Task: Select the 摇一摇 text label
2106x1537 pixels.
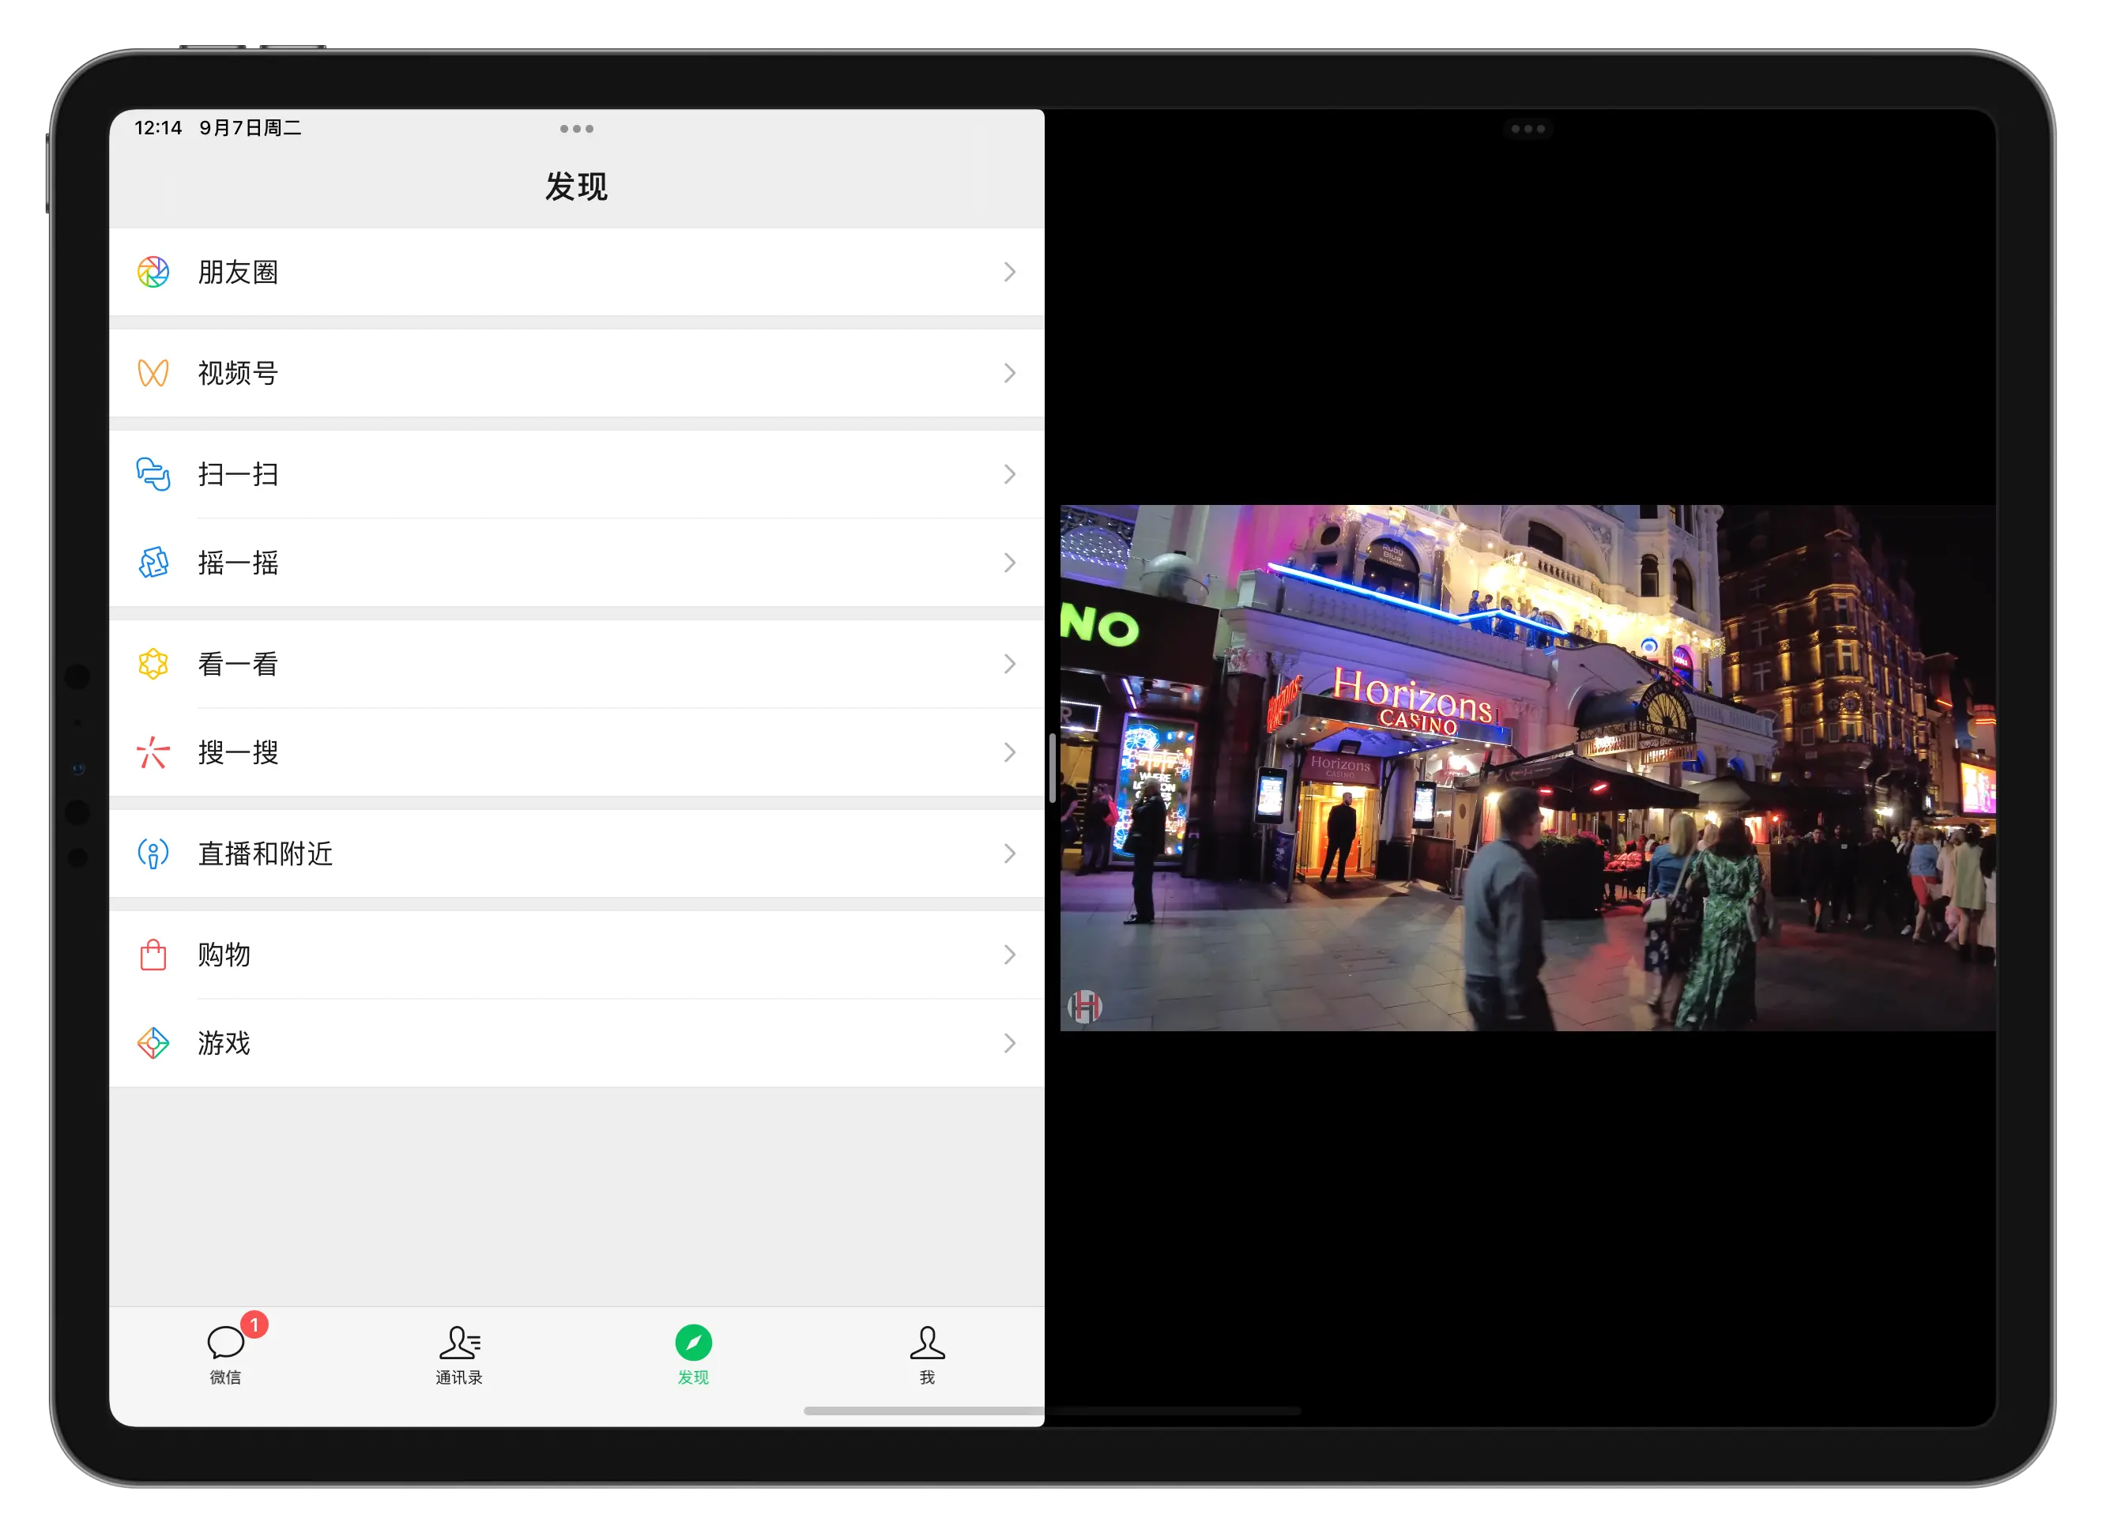Action: coord(238,563)
